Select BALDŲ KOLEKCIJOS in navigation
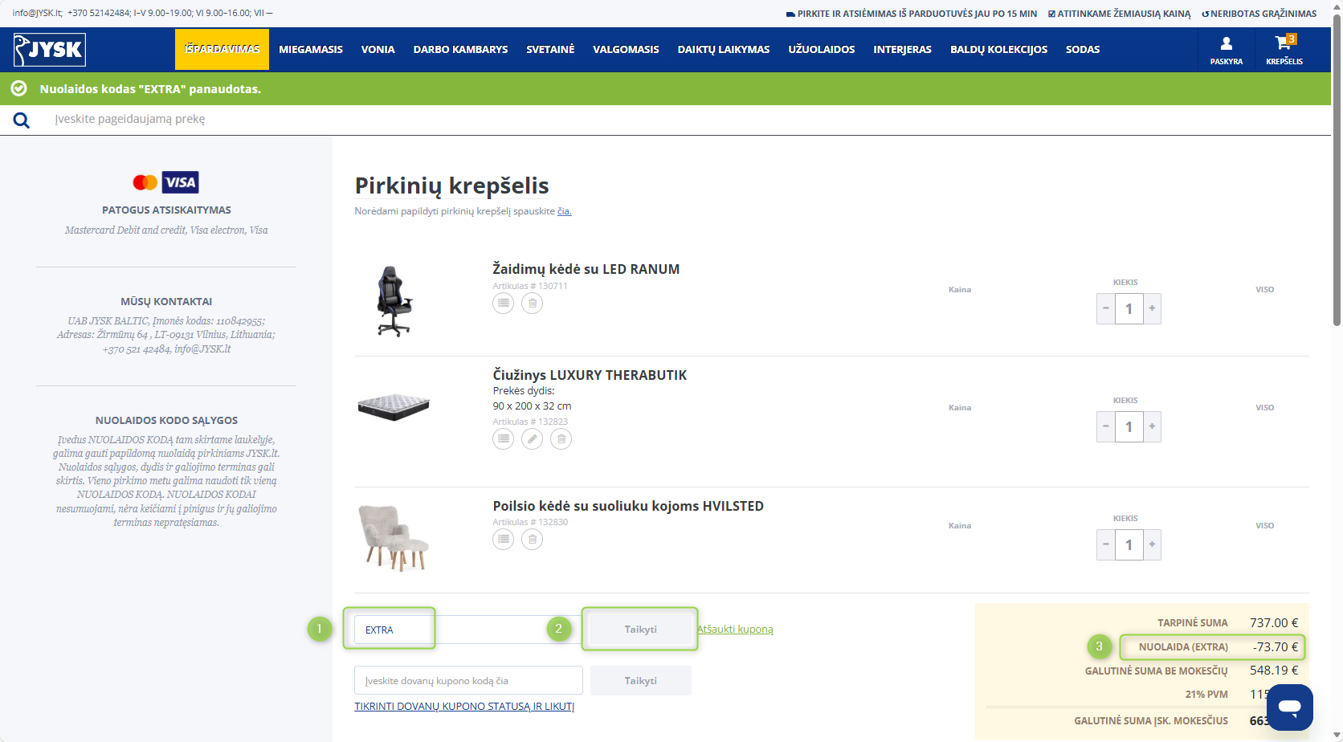 click(x=998, y=50)
